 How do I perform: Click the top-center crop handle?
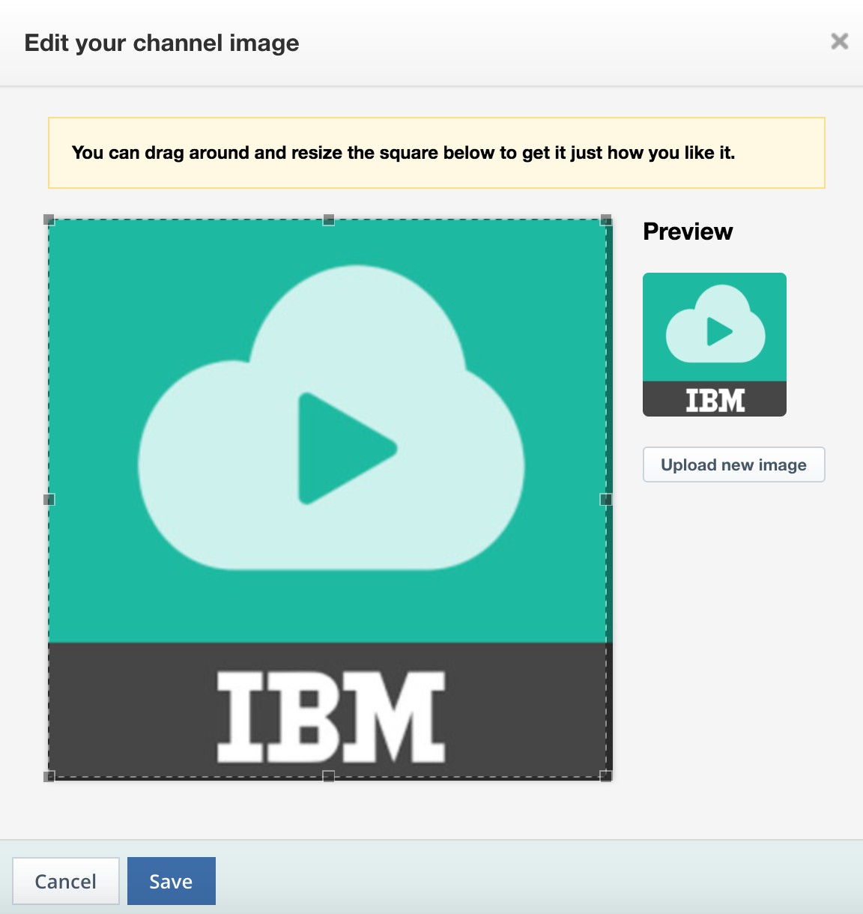328,220
